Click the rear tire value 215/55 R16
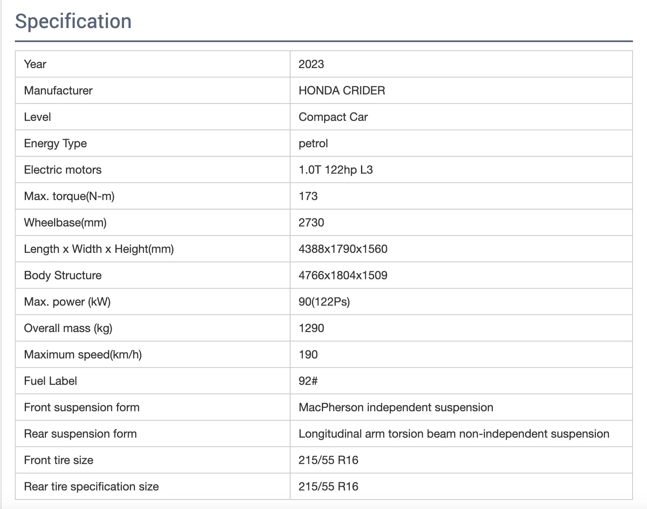 [x=328, y=487]
